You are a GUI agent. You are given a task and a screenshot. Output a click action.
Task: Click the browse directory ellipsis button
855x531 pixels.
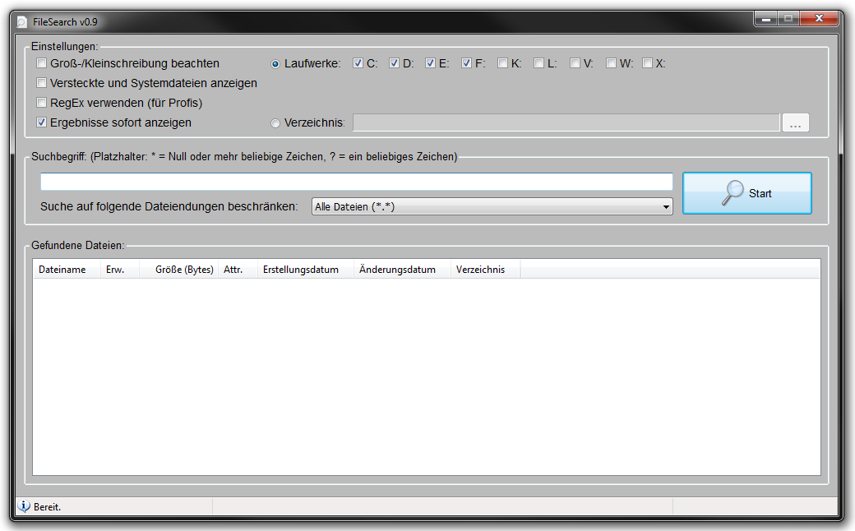pos(795,123)
